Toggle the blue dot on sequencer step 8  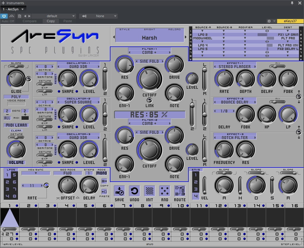click(x=150, y=206)
